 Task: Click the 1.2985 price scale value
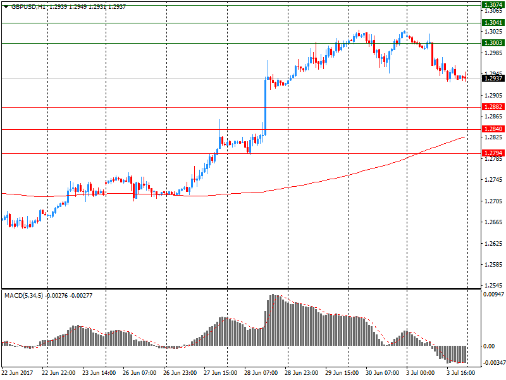pos(494,53)
